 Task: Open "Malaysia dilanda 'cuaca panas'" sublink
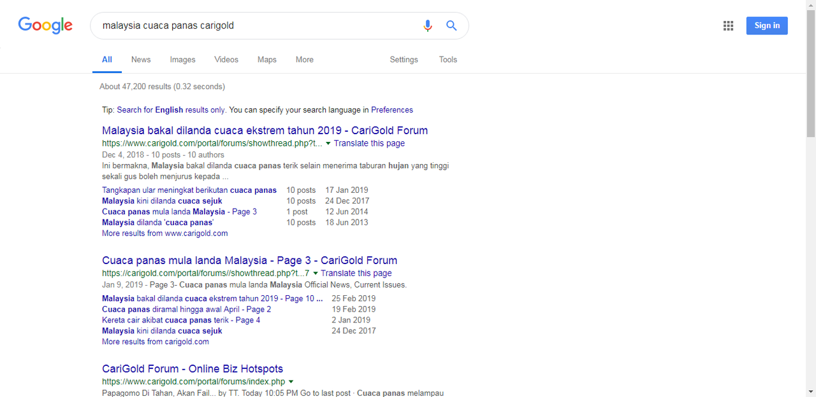pyautogui.click(x=157, y=223)
